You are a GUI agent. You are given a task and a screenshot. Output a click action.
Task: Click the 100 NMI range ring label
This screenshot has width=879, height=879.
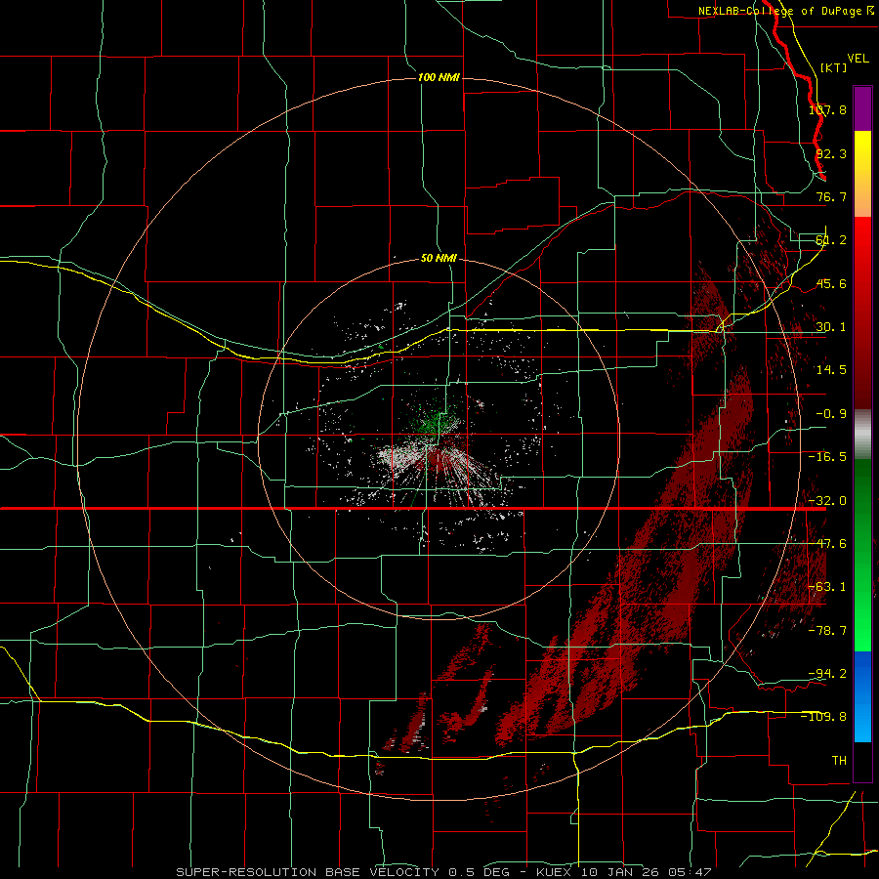click(439, 77)
